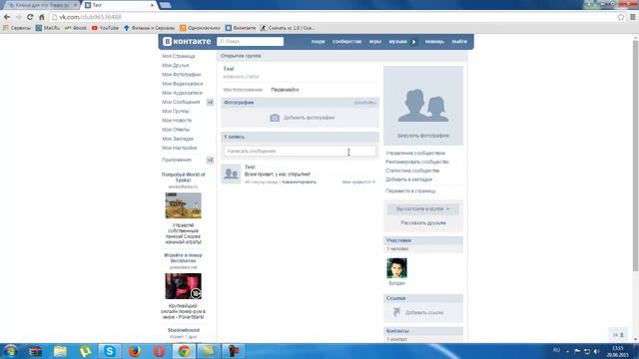
Task: Open Мои Группы in sidebar
Action: click(x=176, y=111)
